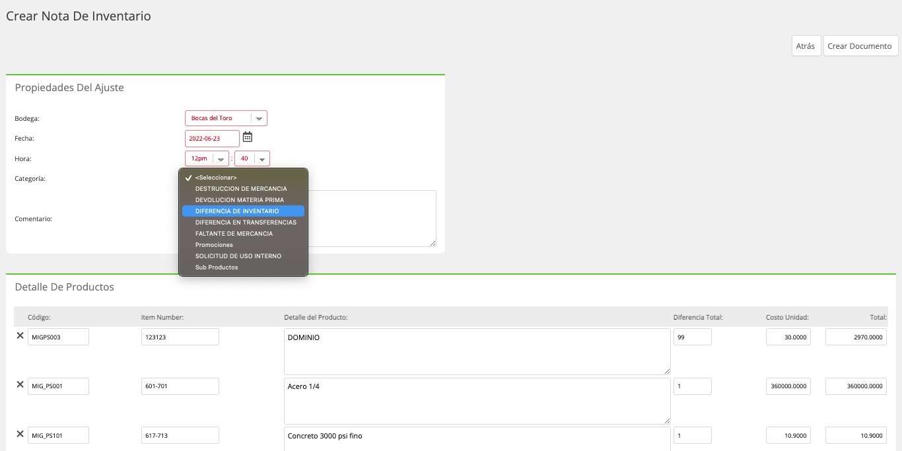Edit the code field MIG_PS001
The width and height of the screenshot is (902, 451).
pos(58,386)
